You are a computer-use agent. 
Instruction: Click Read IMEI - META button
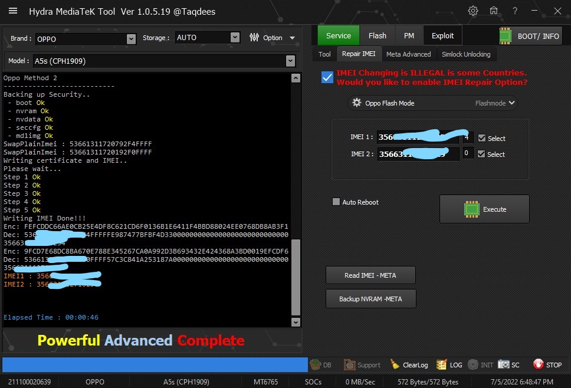[370, 275]
